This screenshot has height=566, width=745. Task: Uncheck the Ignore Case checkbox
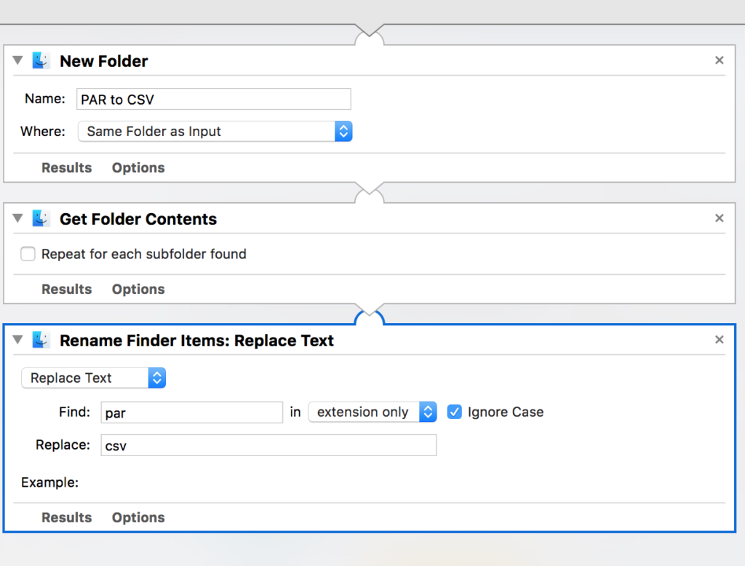pyautogui.click(x=454, y=412)
